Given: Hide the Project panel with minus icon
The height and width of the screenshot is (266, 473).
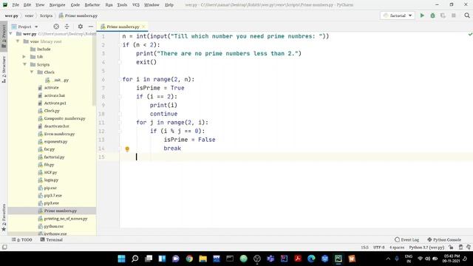Looking at the screenshot, I should click(x=90, y=27).
